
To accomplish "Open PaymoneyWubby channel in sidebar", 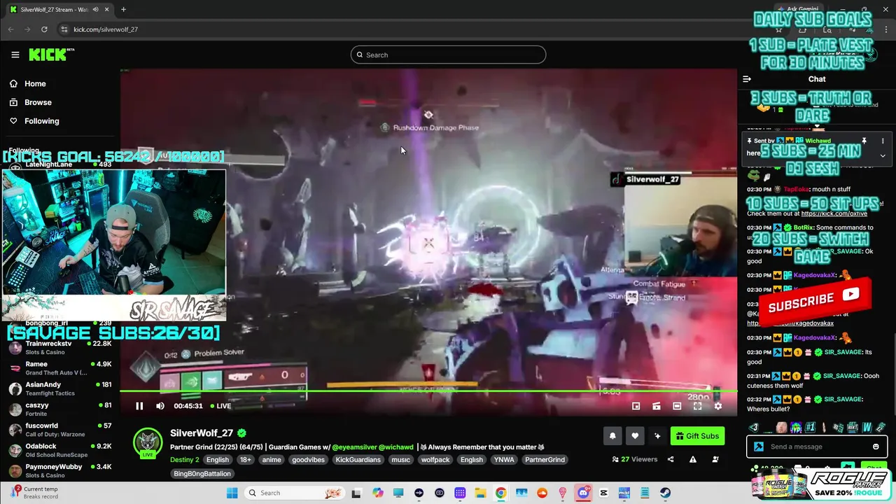I will tap(59, 470).
